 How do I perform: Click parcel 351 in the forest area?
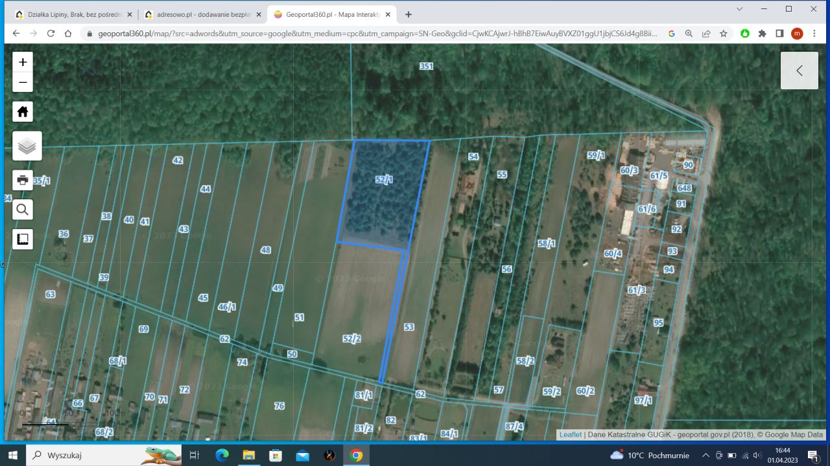click(x=426, y=66)
